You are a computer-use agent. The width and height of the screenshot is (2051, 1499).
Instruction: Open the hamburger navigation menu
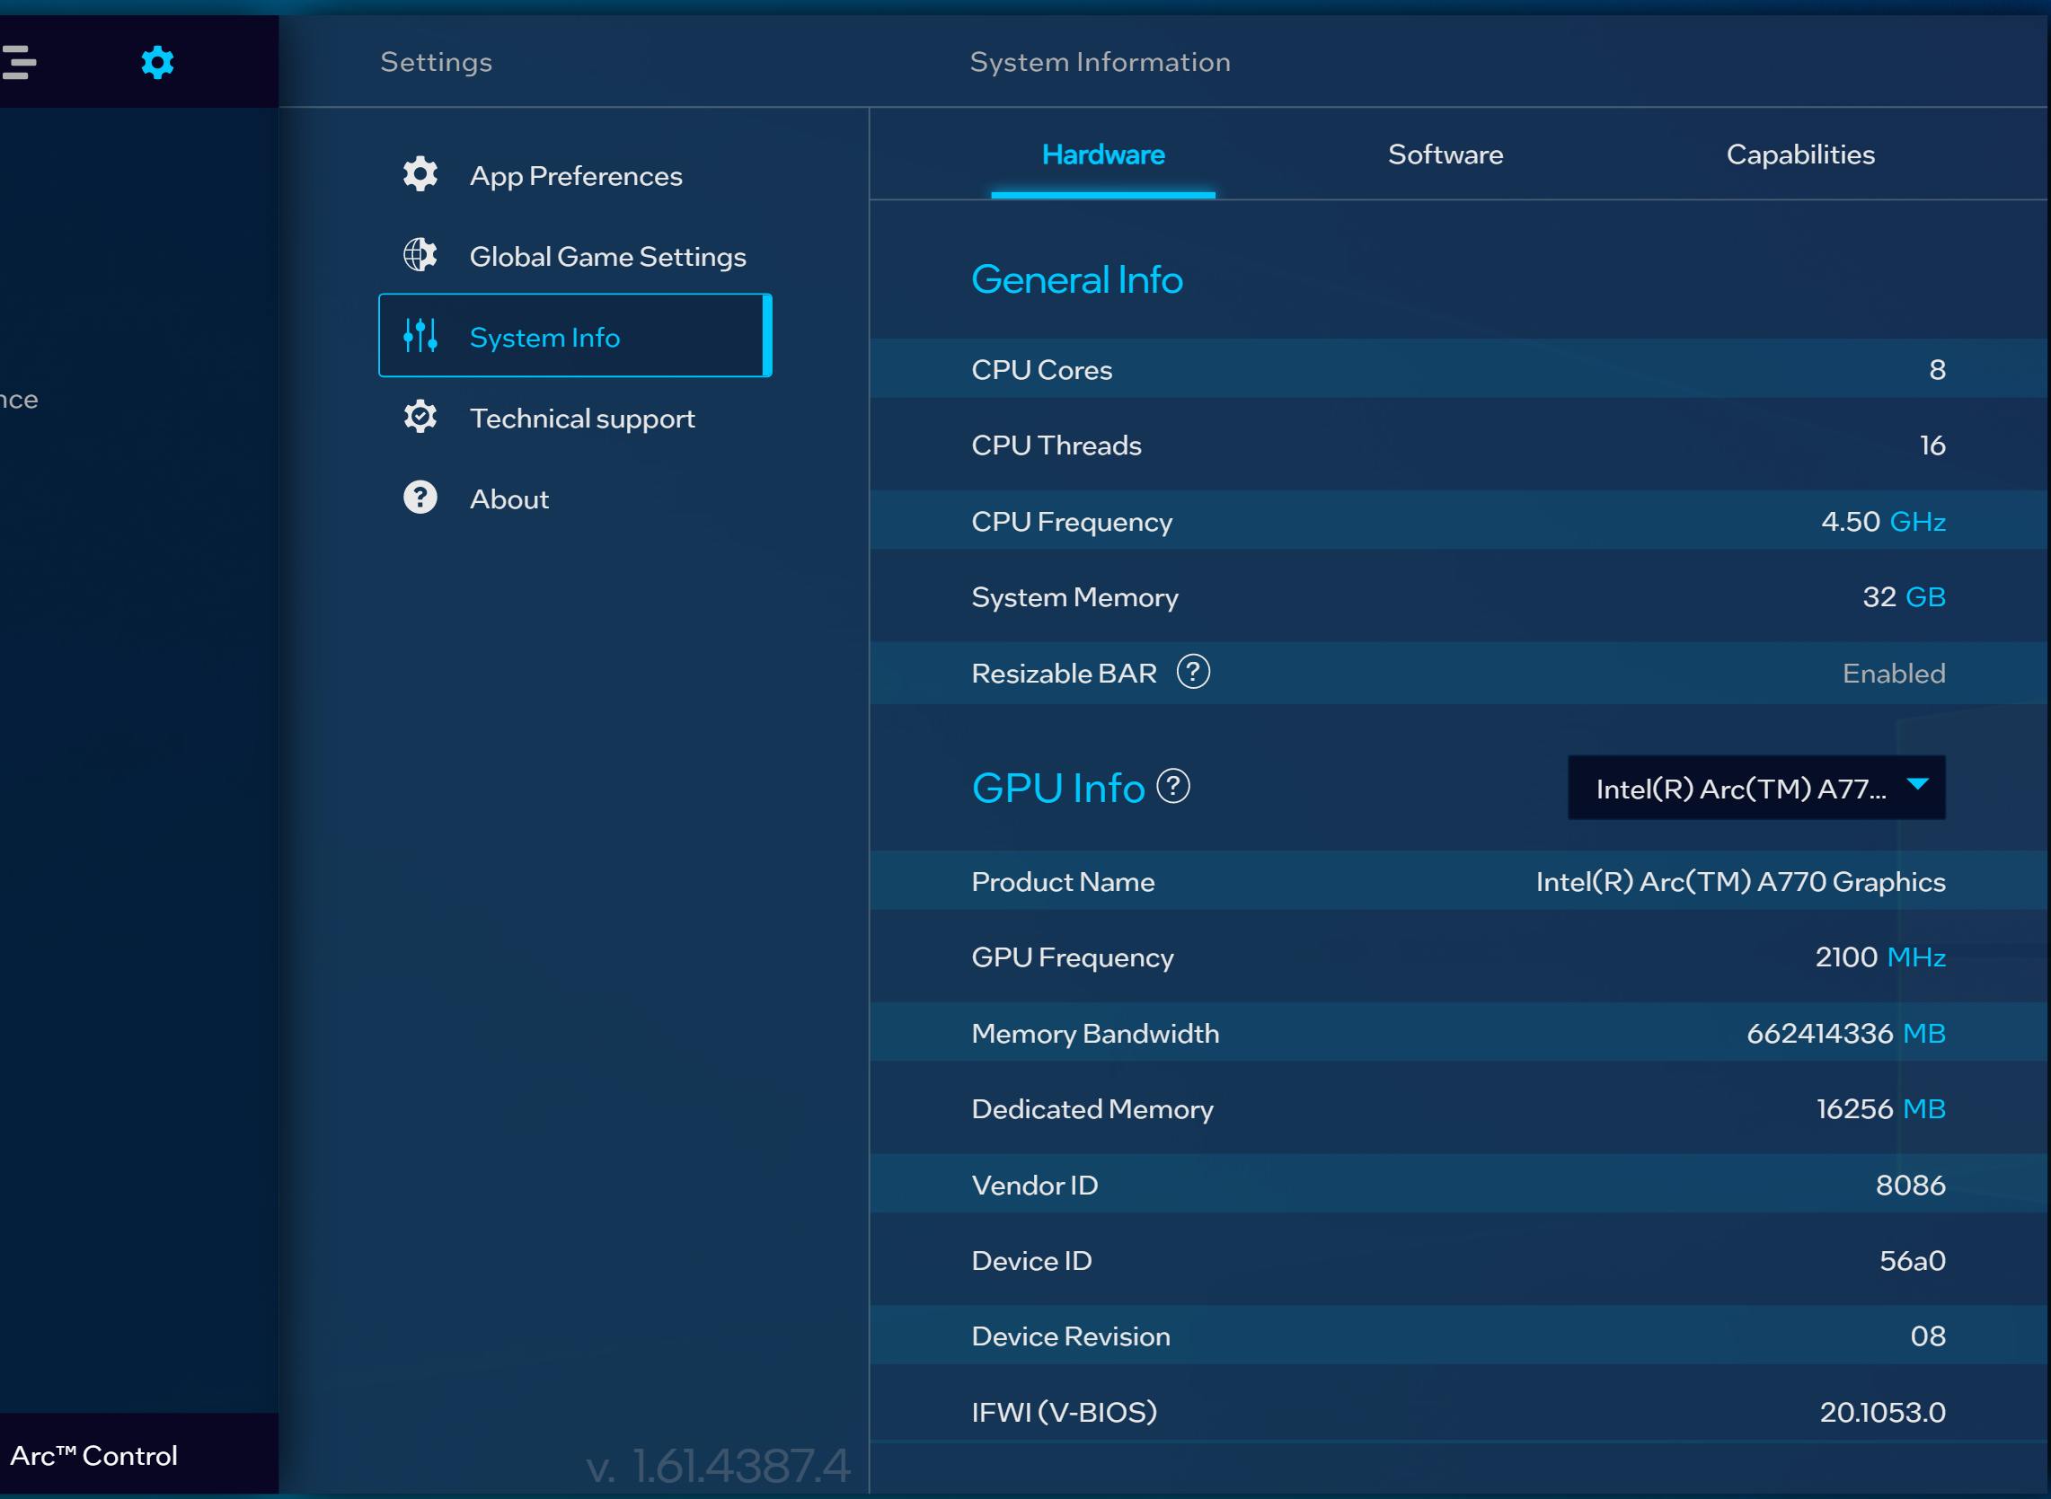click(20, 61)
